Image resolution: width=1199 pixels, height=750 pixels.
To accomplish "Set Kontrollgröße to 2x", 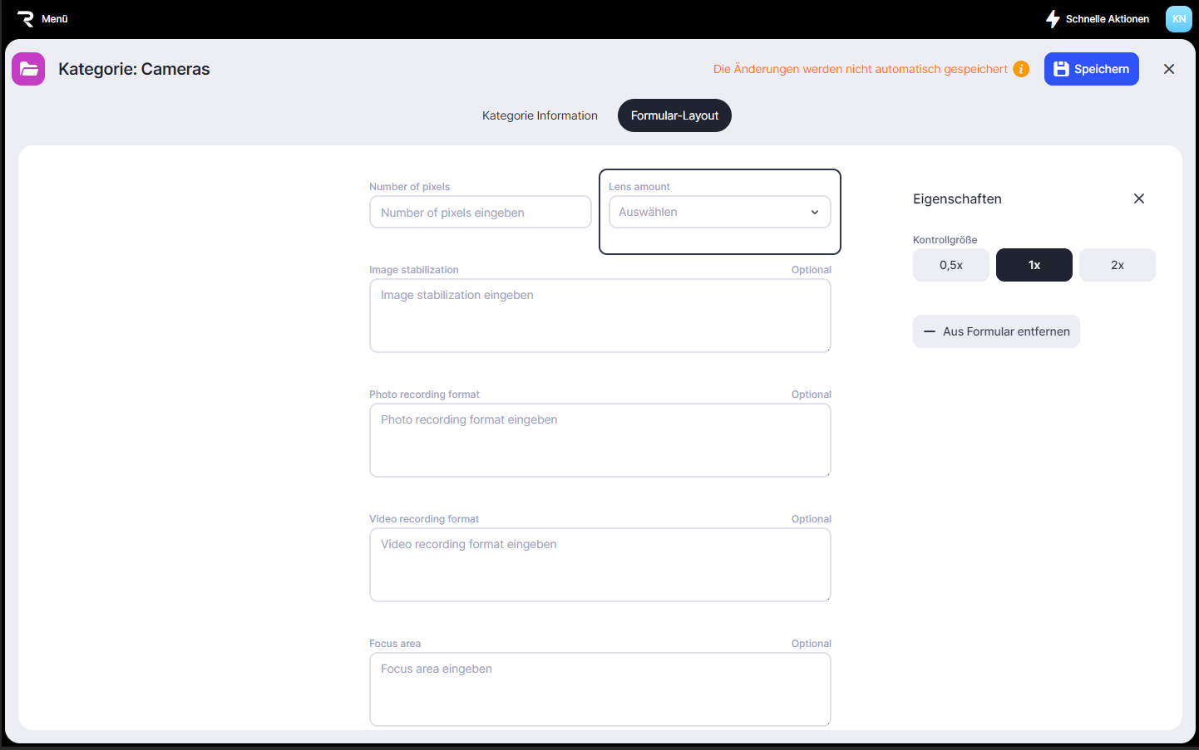I will click(1118, 265).
